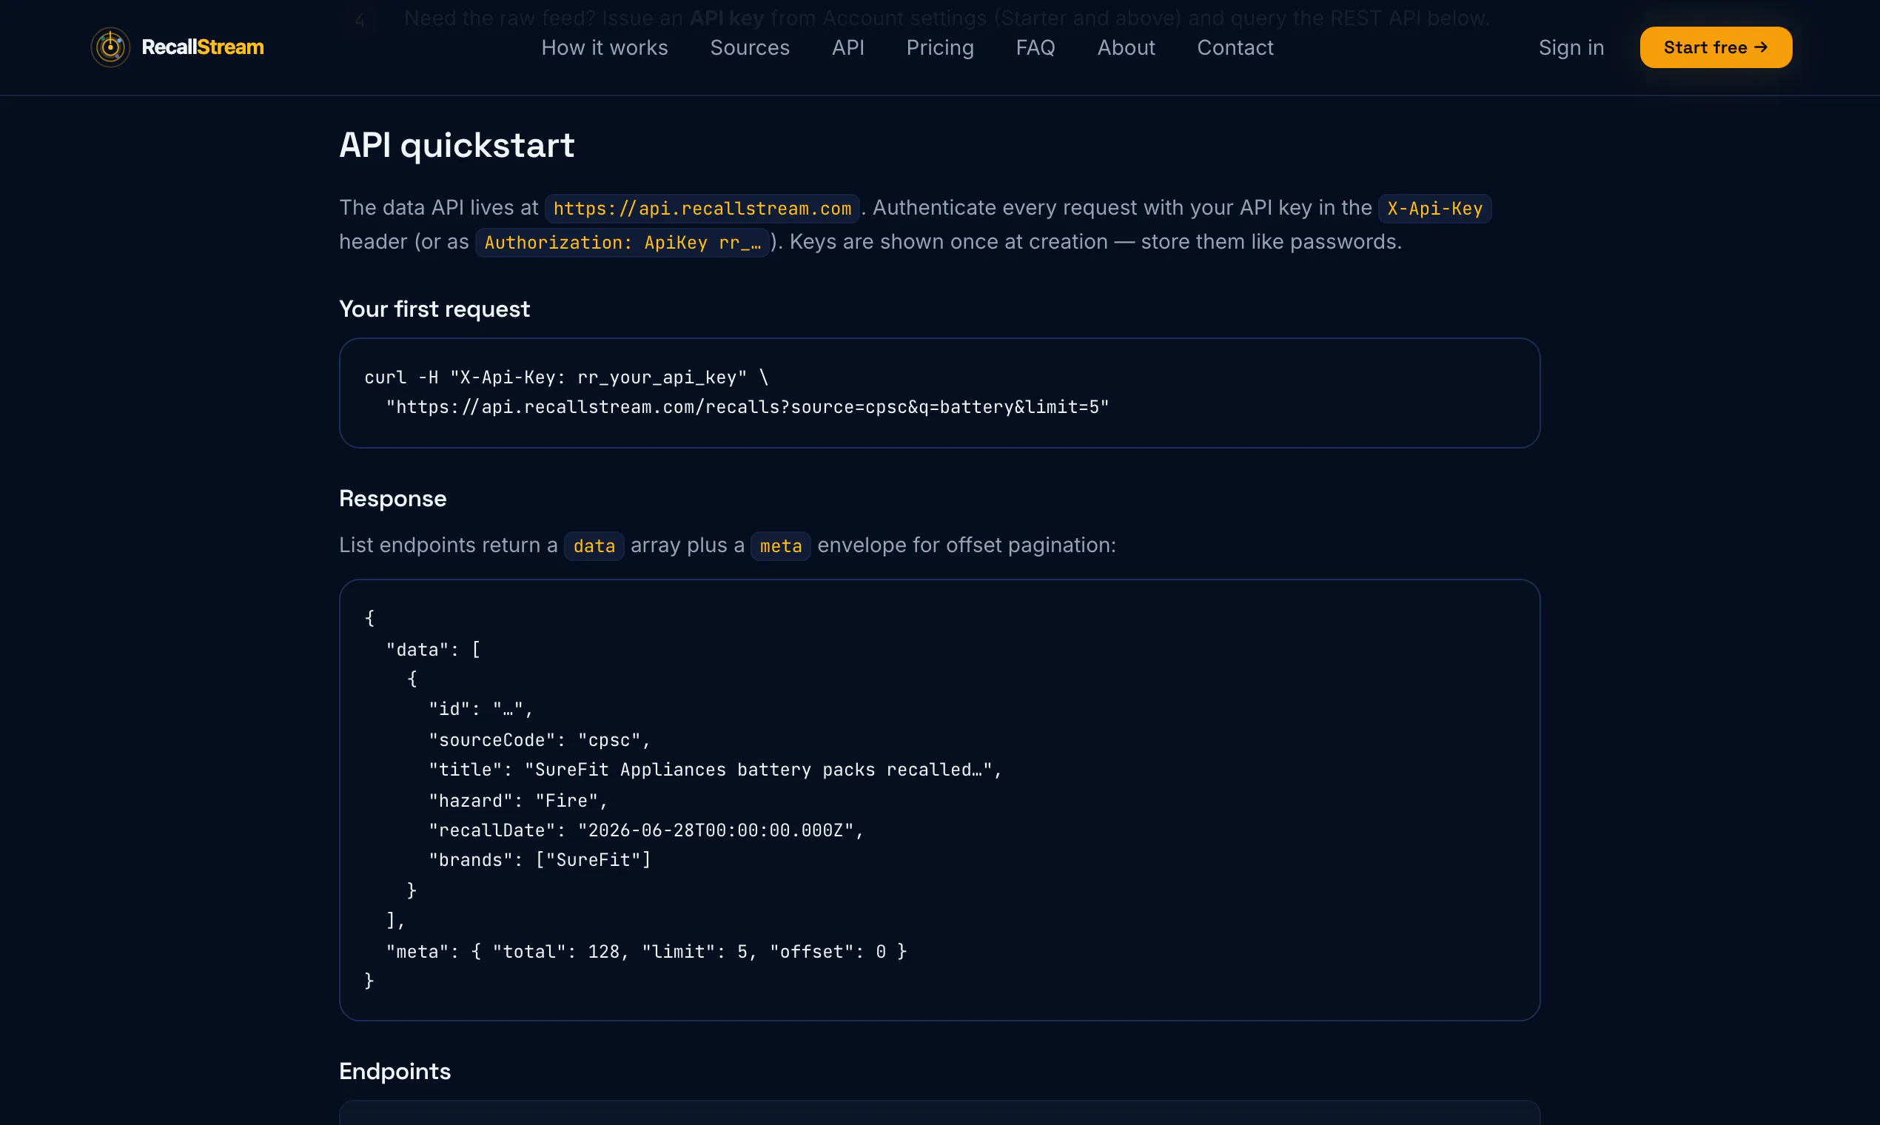Click the RecallStream radar logo icon
The width and height of the screenshot is (1880, 1125).
point(110,48)
